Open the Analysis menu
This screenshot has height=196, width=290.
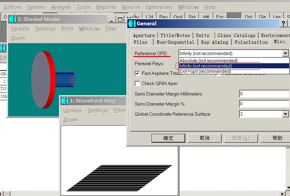pyautogui.click(x=61, y=7)
